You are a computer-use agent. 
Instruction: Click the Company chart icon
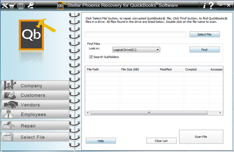(x=10, y=85)
